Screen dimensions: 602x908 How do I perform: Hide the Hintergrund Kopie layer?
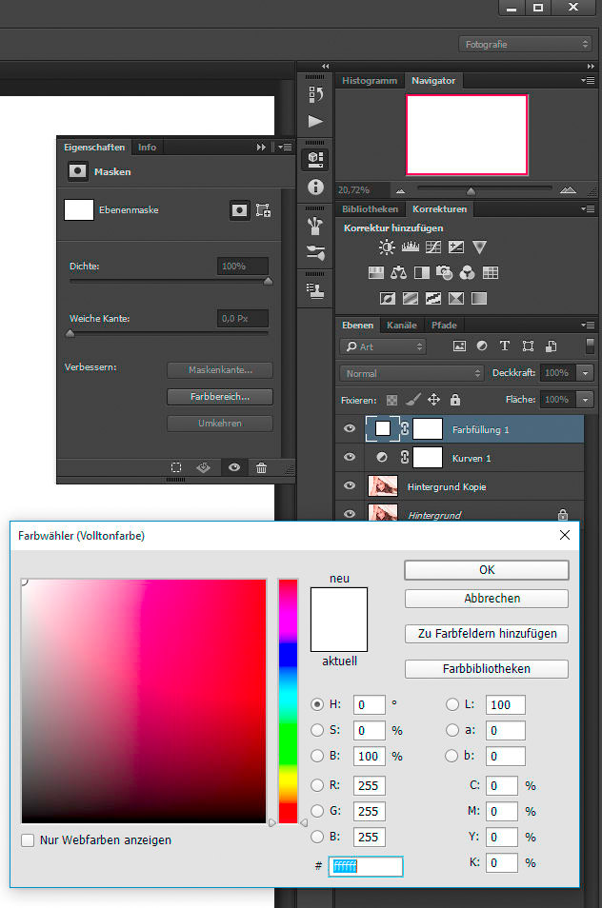[350, 485]
